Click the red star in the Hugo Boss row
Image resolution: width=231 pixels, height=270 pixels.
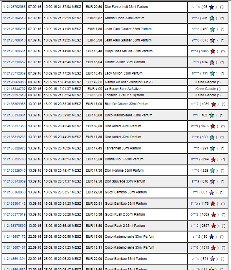tap(213, 51)
